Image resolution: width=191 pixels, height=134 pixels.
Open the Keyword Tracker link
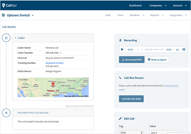[54, 63]
